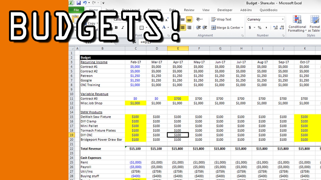Select the 'Total Revenue' label cell
The image size is (321, 180).
point(102,148)
